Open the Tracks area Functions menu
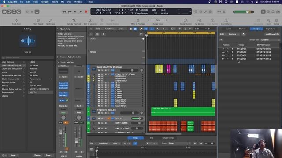The width and height of the screenshot is (282, 158). click(x=110, y=29)
